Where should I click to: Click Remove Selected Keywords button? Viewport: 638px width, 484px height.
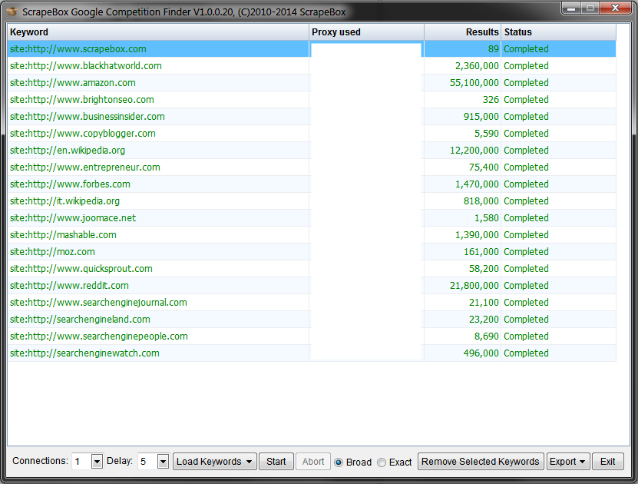(x=481, y=462)
